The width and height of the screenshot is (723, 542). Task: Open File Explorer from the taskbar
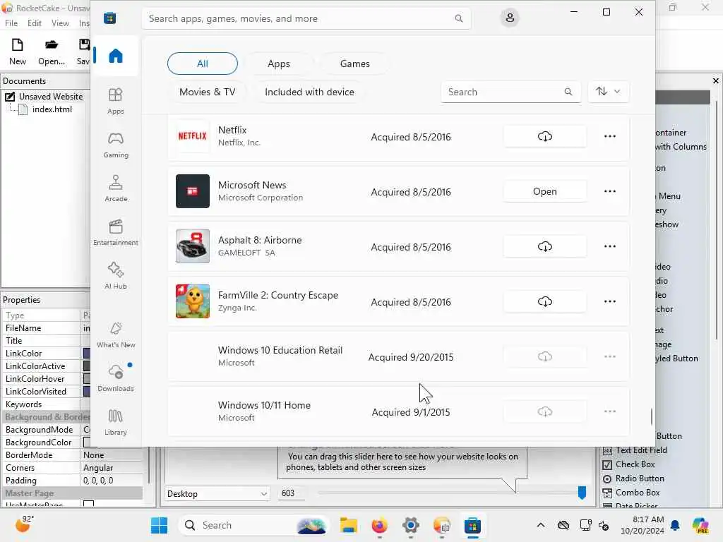[x=349, y=525]
